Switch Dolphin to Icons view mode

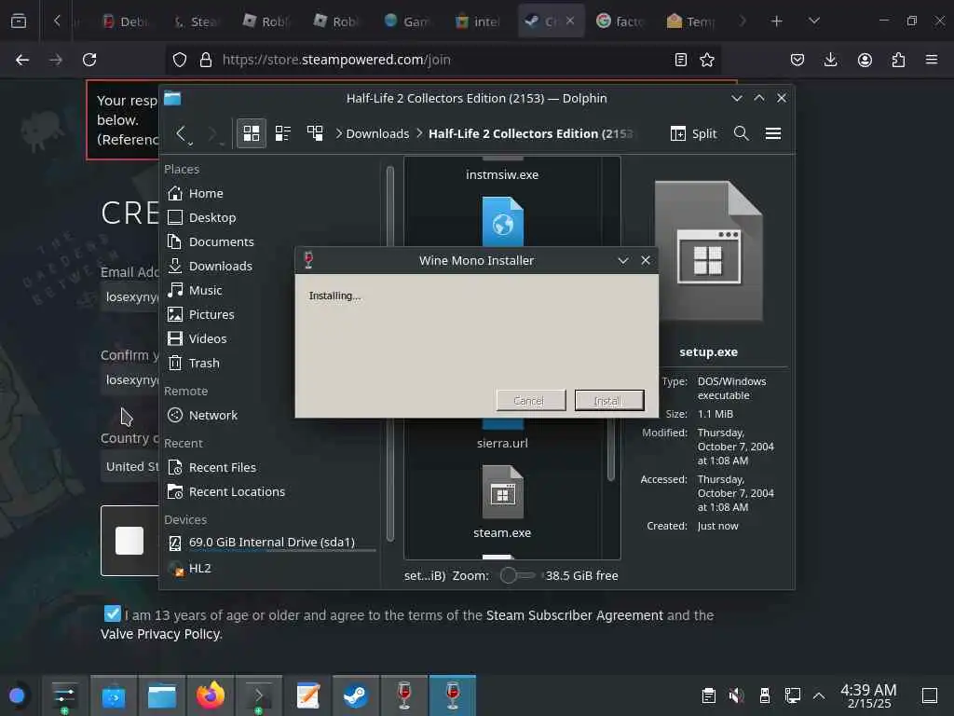pos(252,133)
